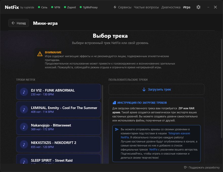Click the Zapret status indicator
The width and height of the screenshot is (223, 172).
tap(70, 7)
